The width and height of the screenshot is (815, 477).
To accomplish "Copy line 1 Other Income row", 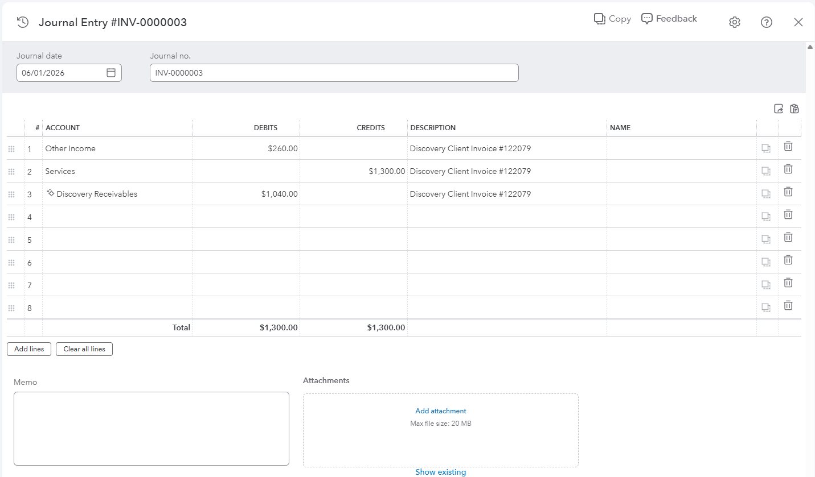I will point(766,148).
